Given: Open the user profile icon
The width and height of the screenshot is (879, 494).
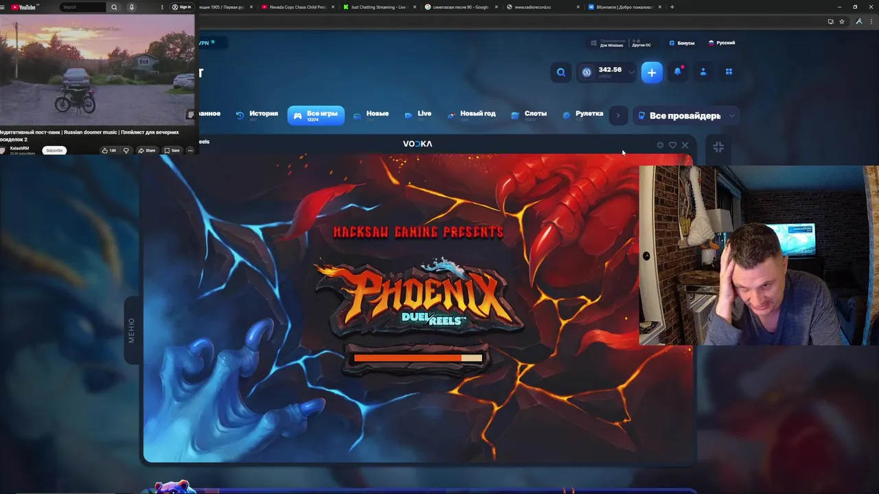Looking at the screenshot, I should 703,71.
